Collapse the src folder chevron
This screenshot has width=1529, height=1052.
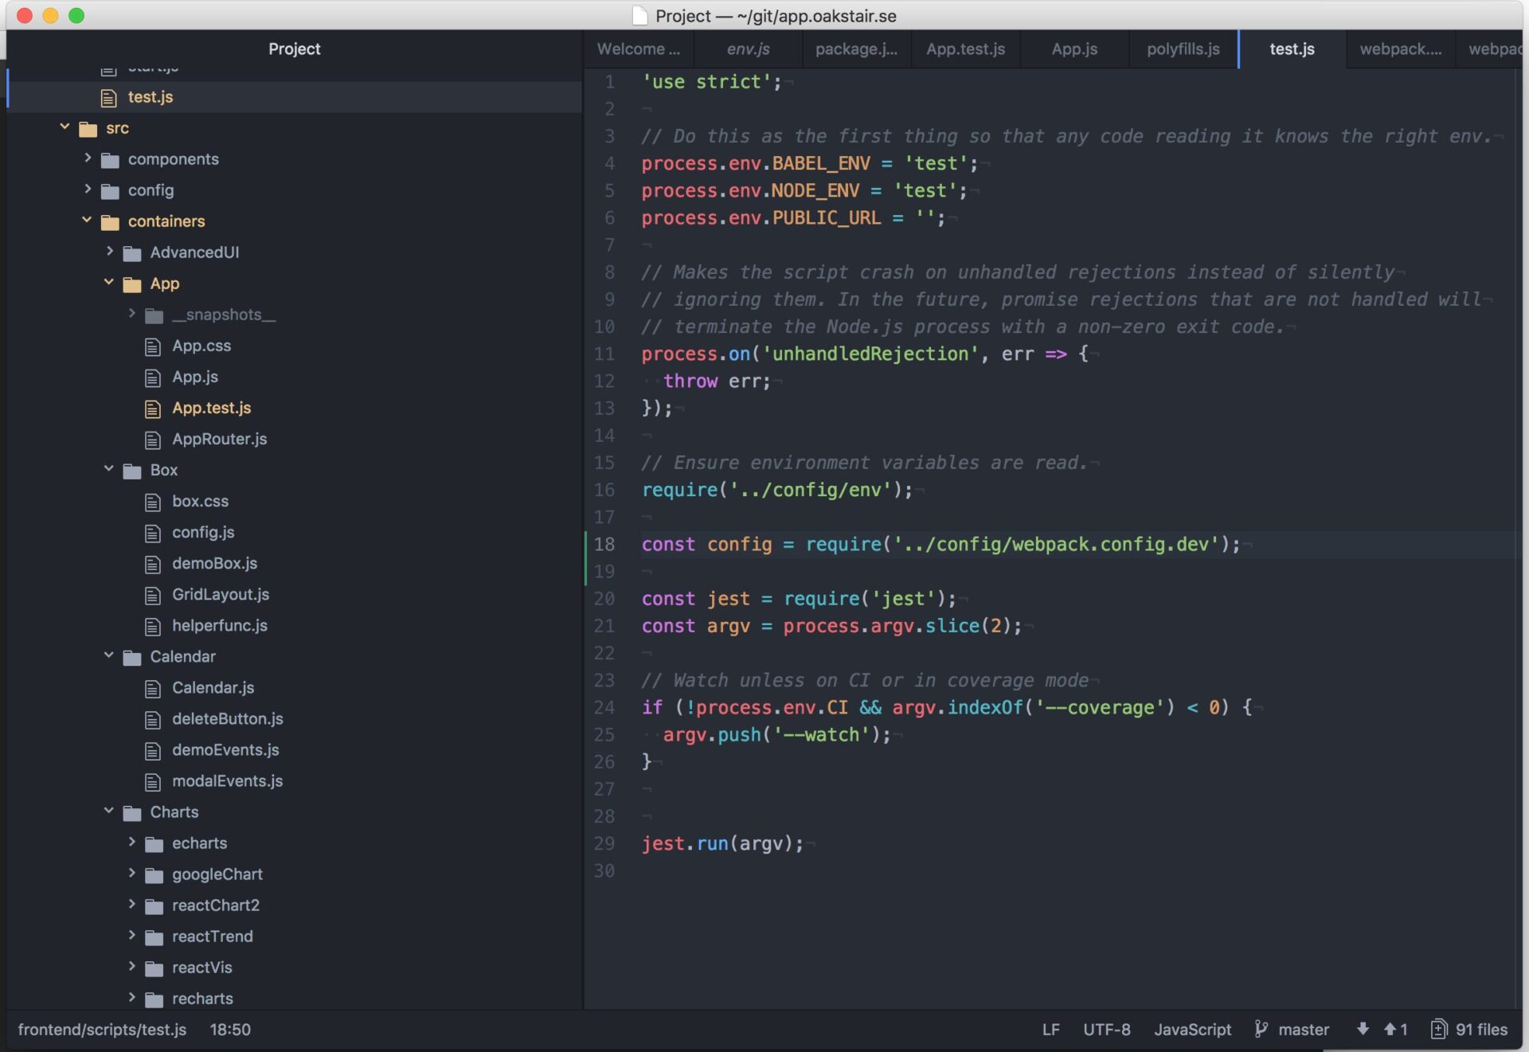tap(65, 127)
